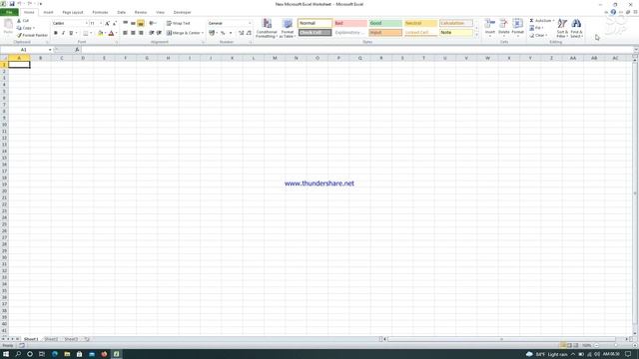Toggle Wrap Text
This screenshot has height=359, width=639.
click(178, 23)
